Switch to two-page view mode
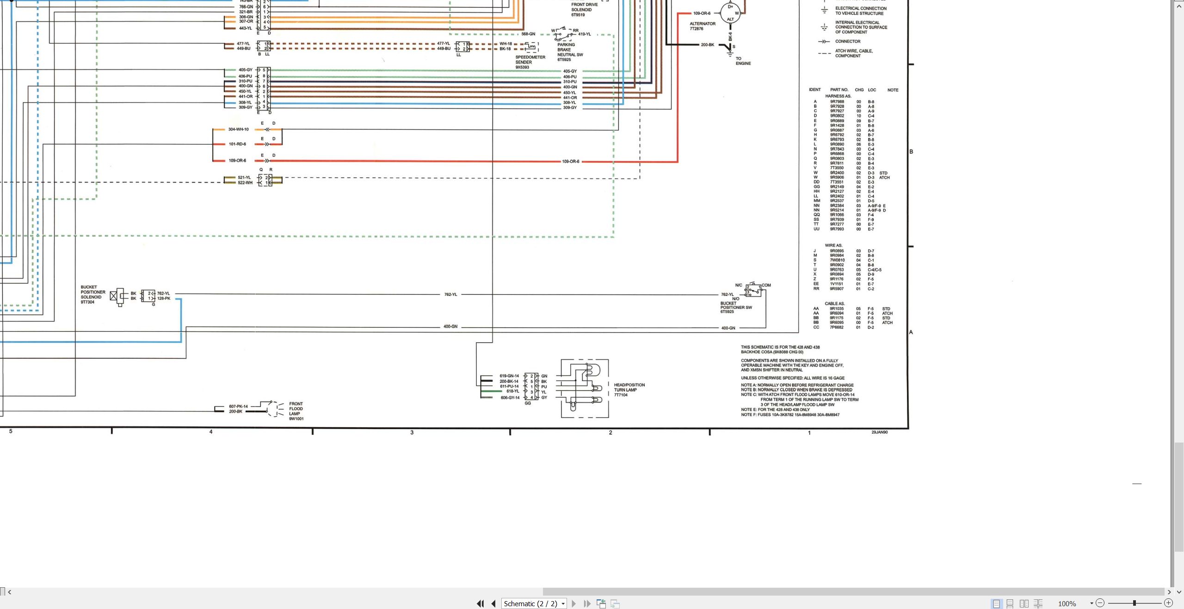This screenshot has width=1184, height=609. [1024, 603]
